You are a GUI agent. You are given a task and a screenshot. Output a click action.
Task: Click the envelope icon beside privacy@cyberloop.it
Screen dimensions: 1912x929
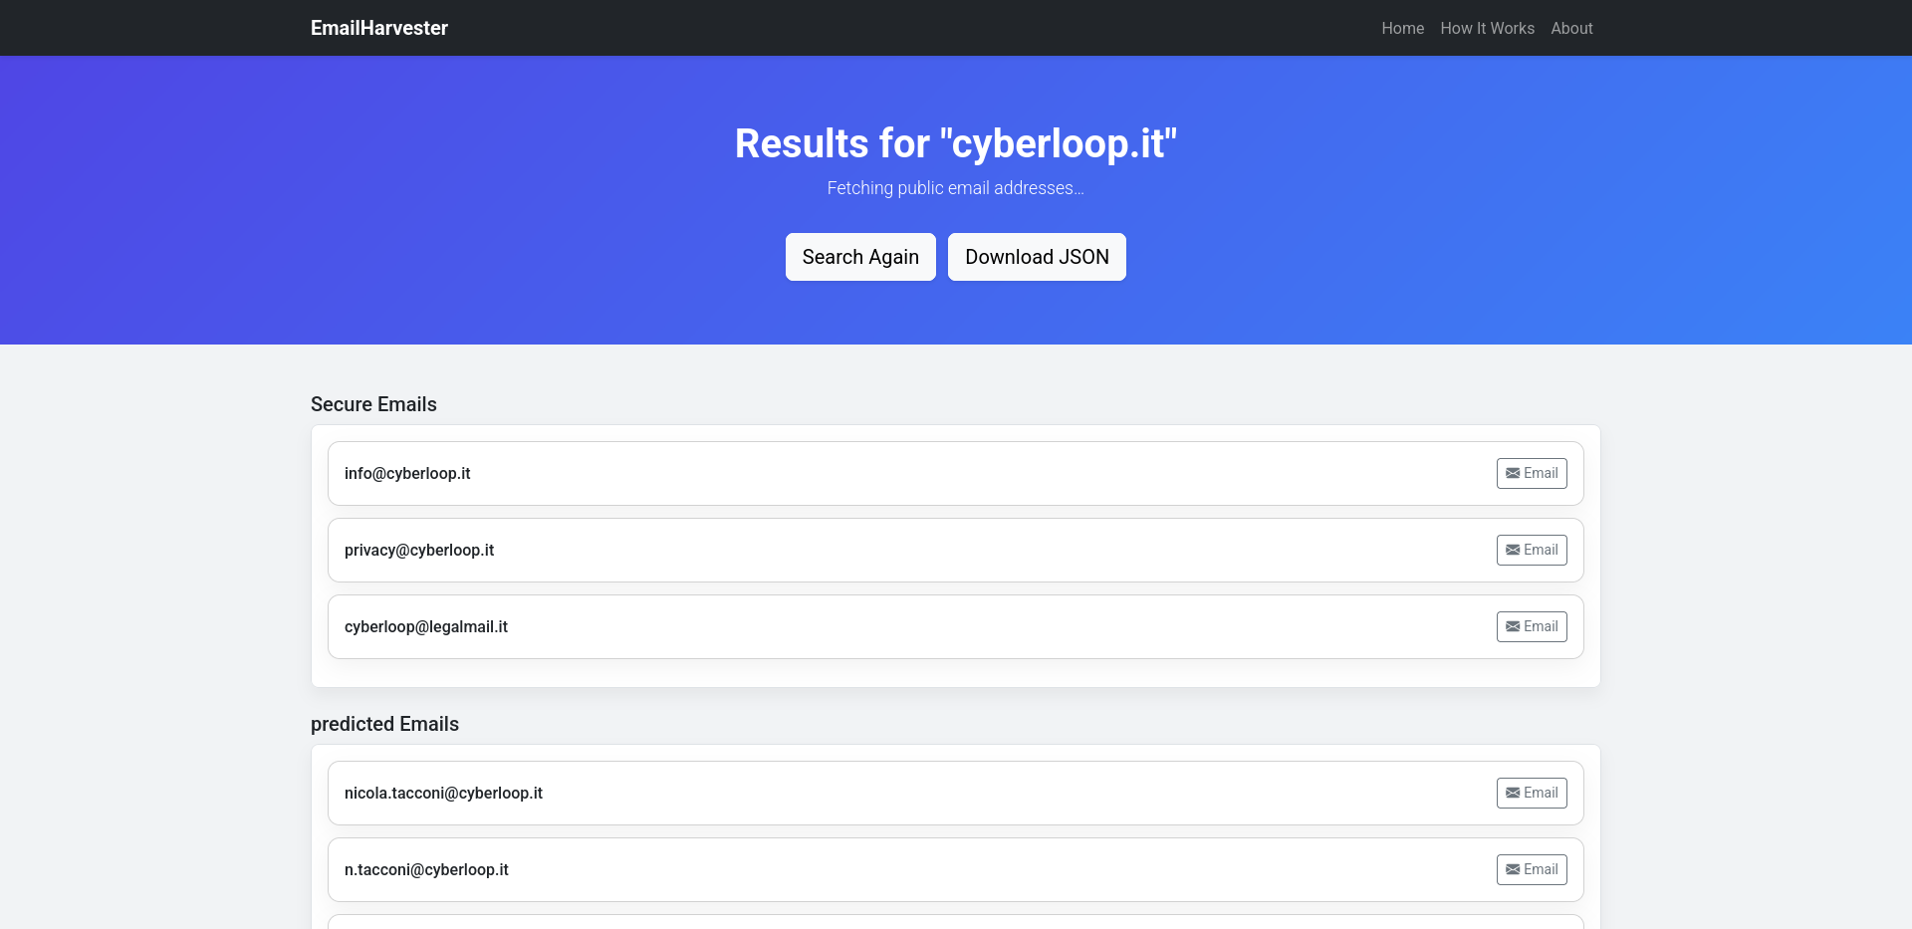point(1511,550)
